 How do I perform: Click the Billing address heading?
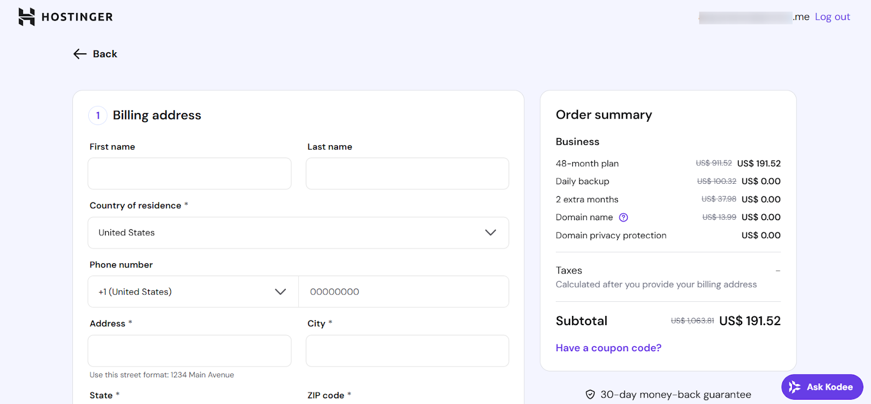(157, 115)
